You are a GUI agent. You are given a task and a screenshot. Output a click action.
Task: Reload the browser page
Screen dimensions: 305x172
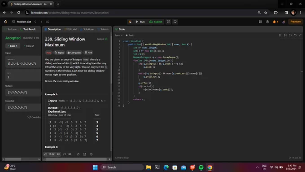[18, 13]
